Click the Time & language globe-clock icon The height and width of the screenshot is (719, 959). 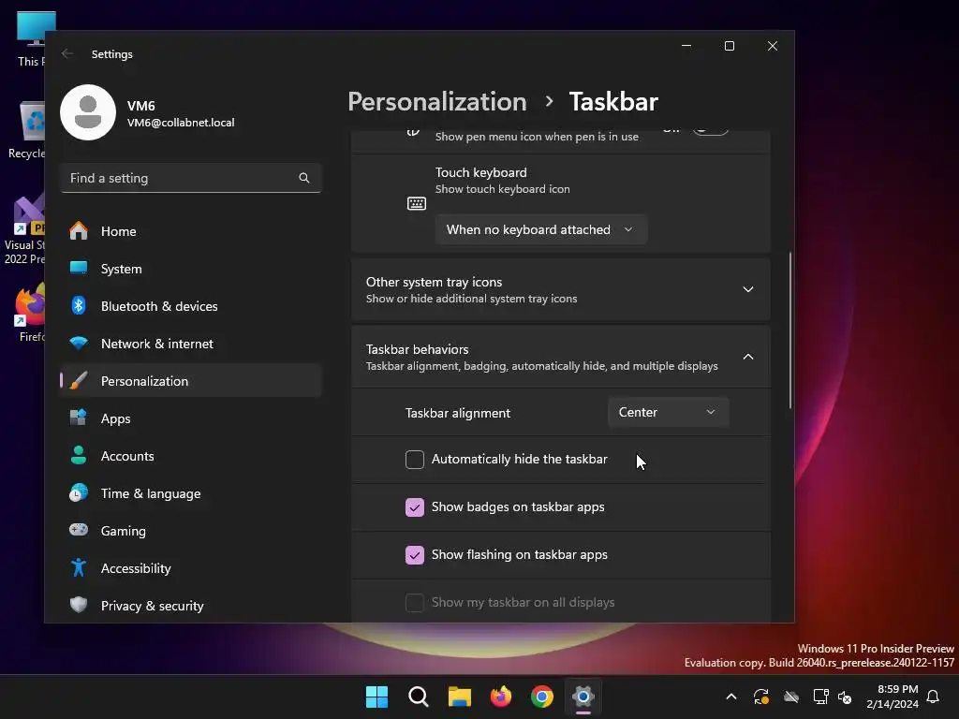(x=79, y=492)
